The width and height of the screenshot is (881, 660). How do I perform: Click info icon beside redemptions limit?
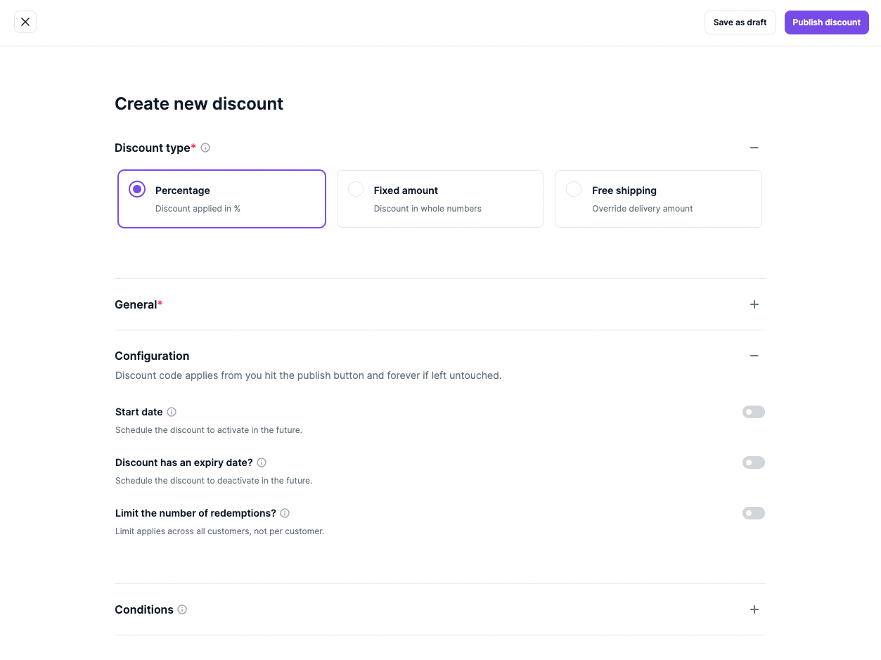pos(285,513)
